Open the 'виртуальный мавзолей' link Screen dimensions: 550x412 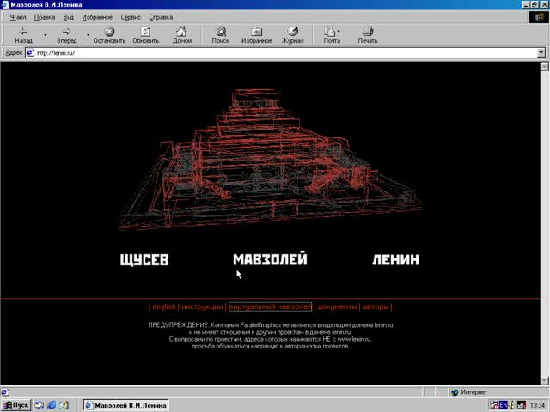[270, 306]
